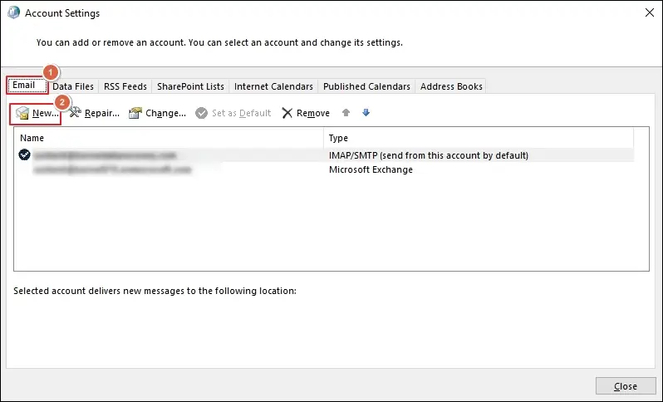Click the 'Microsoft Exchange' type cell

pyautogui.click(x=371, y=169)
